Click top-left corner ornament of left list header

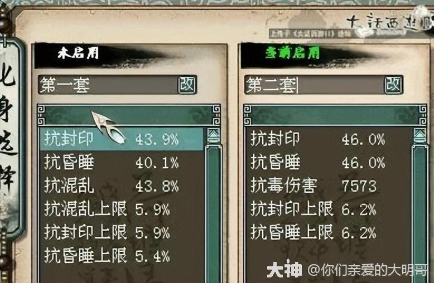pos(41,109)
